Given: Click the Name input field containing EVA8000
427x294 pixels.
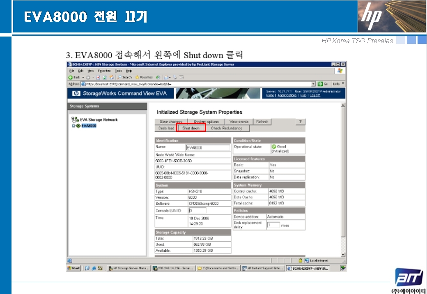Looking at the screenshot, I should (x=208, y=147).
